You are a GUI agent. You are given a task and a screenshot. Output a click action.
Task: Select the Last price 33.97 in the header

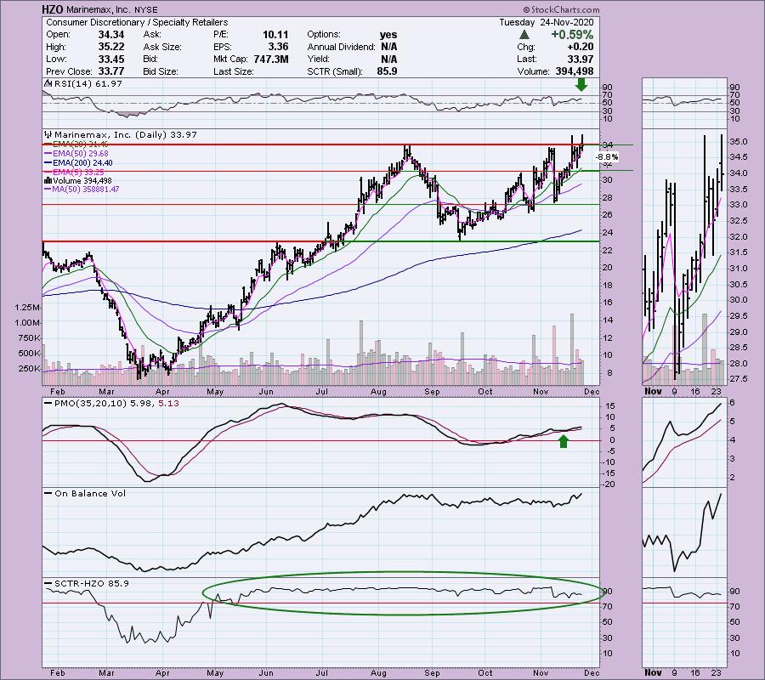pyautogui.click(x=581, y=59)
